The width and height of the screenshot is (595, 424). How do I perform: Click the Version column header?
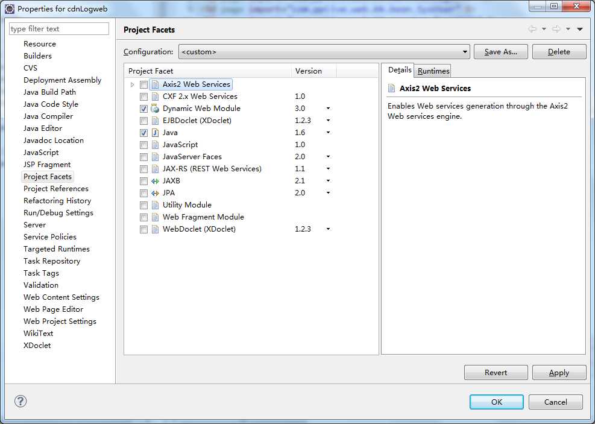coord(313,71)
